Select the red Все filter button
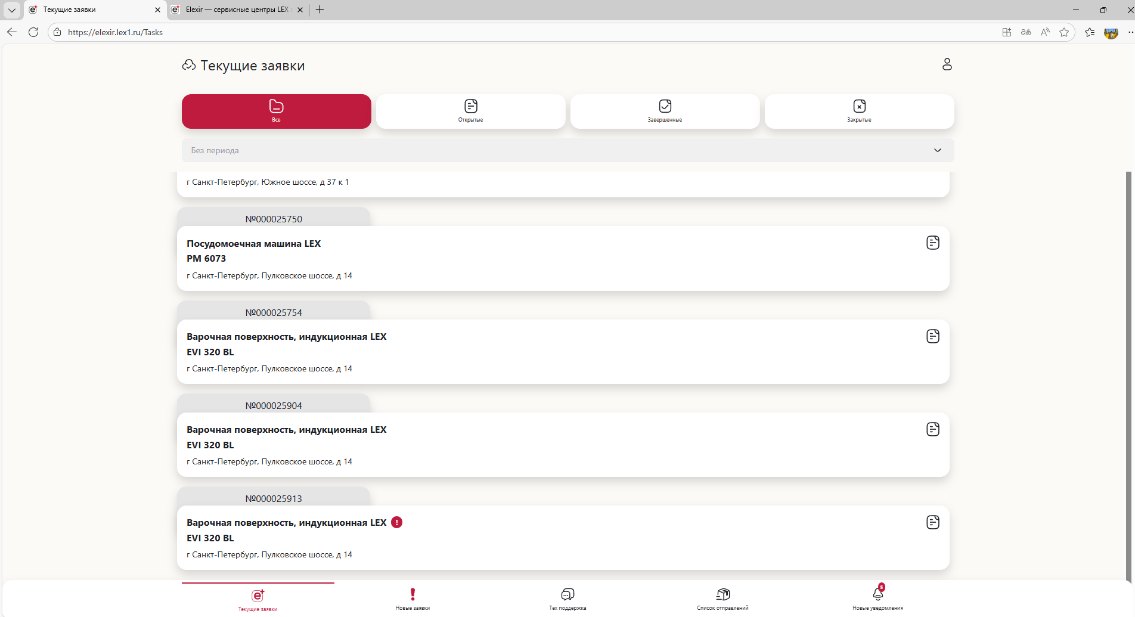The width and height of the screenshot is (1135, 617). point(276,111)
